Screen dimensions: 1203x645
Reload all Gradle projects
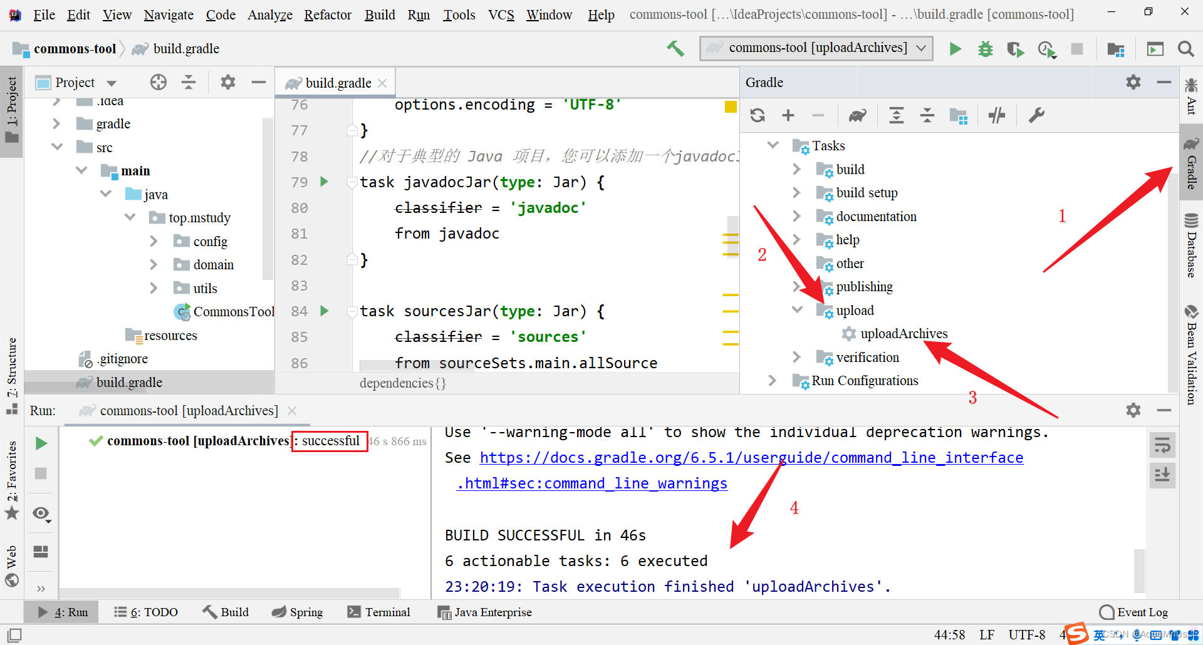[758, 115]
